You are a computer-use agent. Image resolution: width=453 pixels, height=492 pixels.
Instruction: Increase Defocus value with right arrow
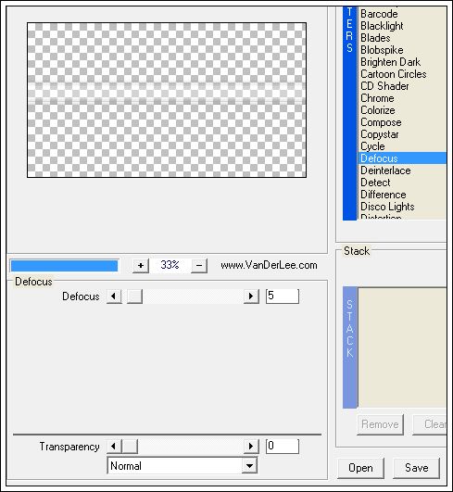click(x=251, y=296)
